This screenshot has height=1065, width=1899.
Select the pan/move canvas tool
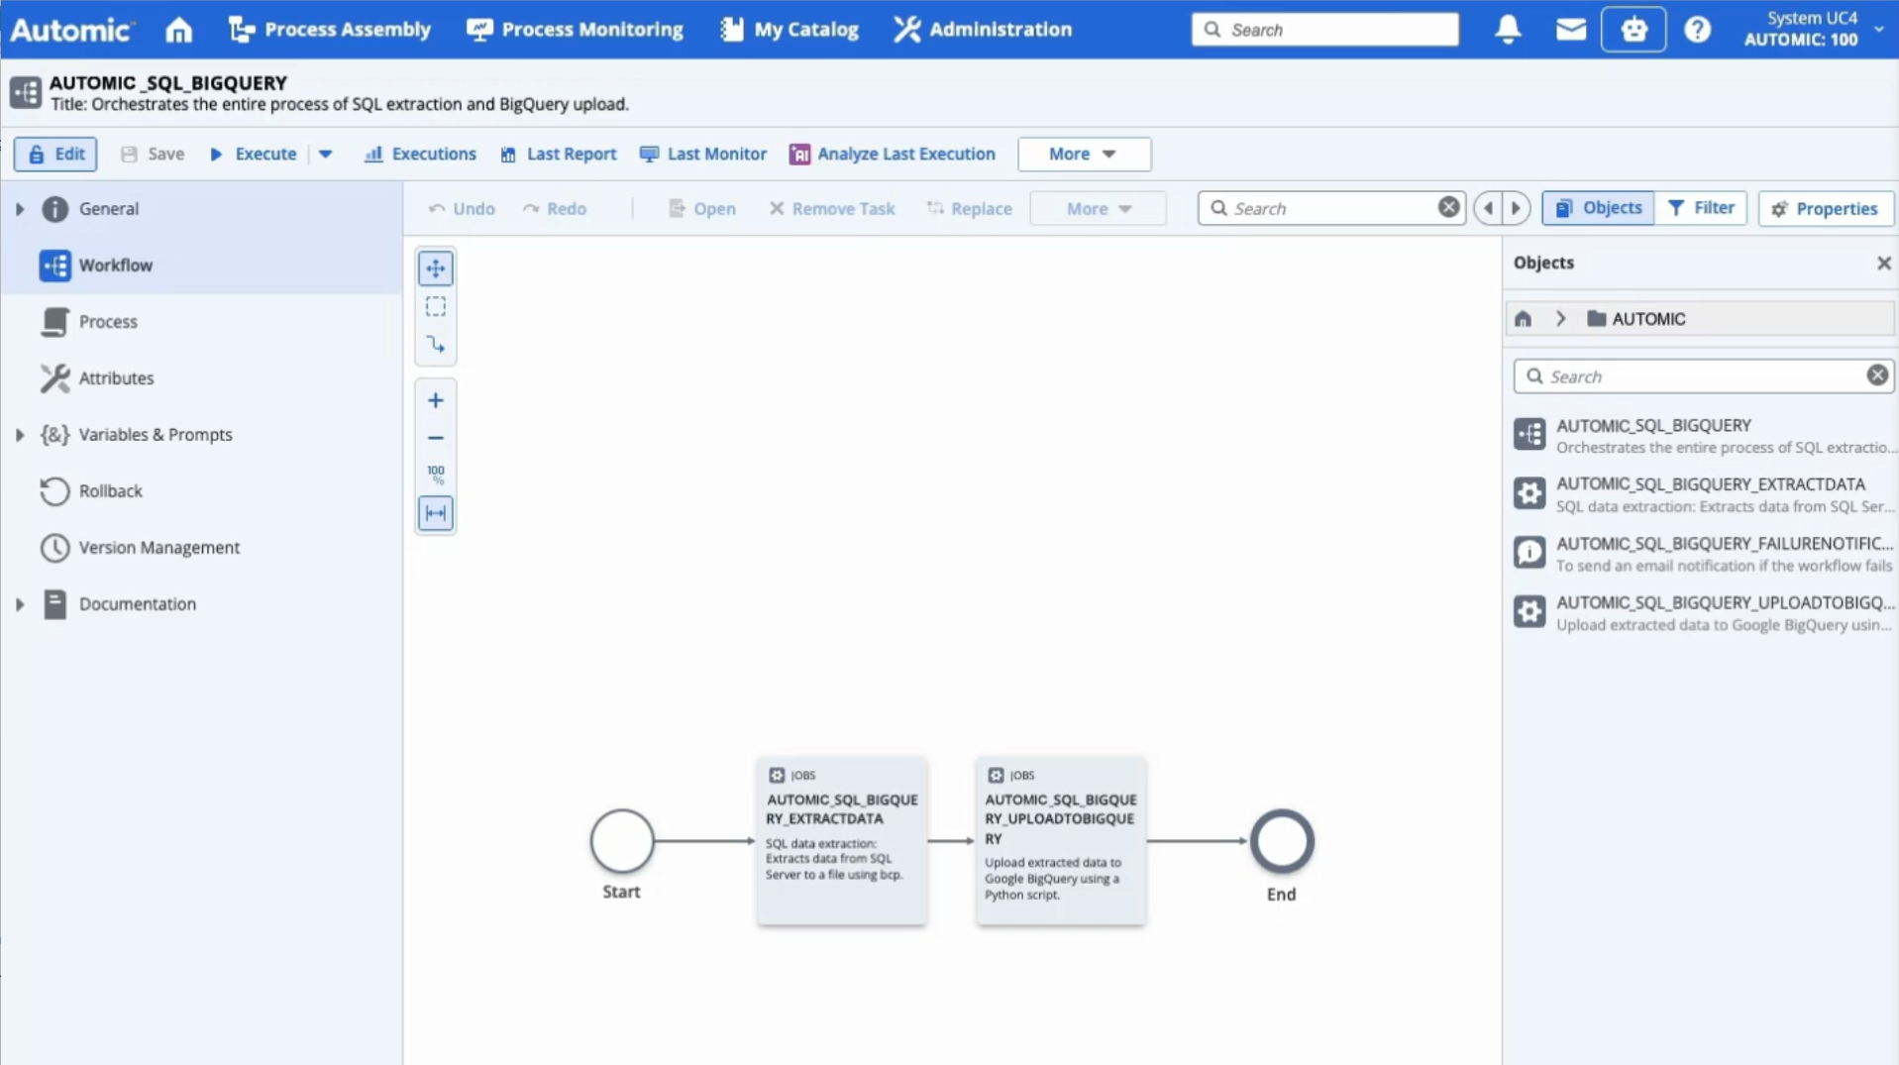click(436, 268)
